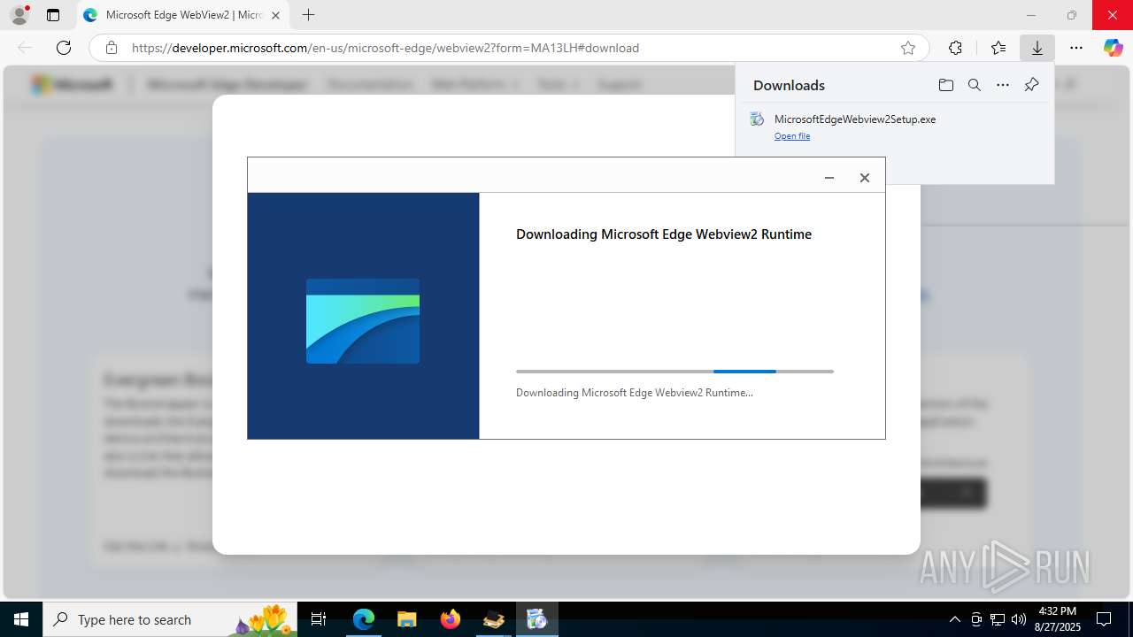
Task: Click the WebView2 logo image in installer
Action: click(x=363, y=321)
